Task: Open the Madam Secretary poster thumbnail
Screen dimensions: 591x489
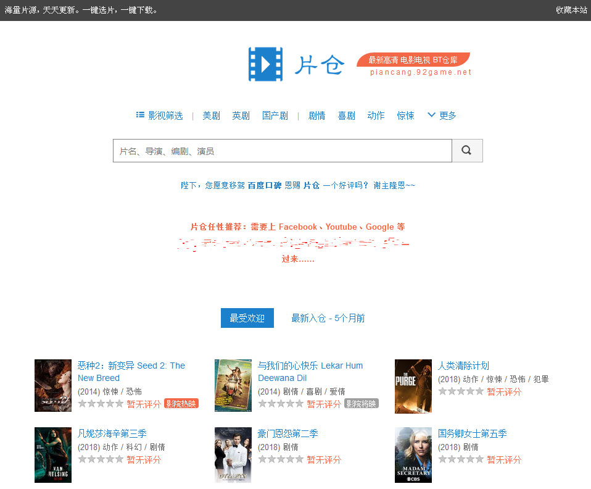Action: pos(413,454)
